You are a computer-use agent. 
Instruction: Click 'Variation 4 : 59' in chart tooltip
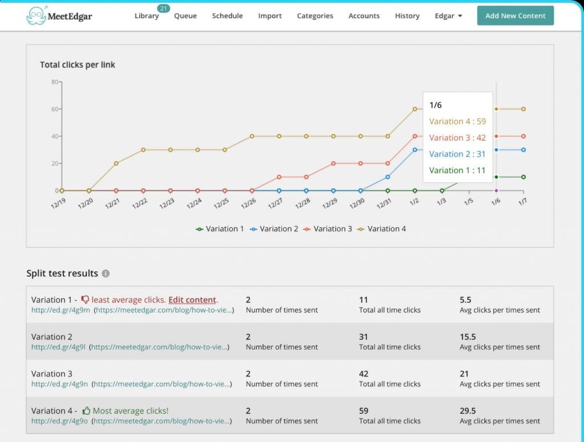coord(457,121)
